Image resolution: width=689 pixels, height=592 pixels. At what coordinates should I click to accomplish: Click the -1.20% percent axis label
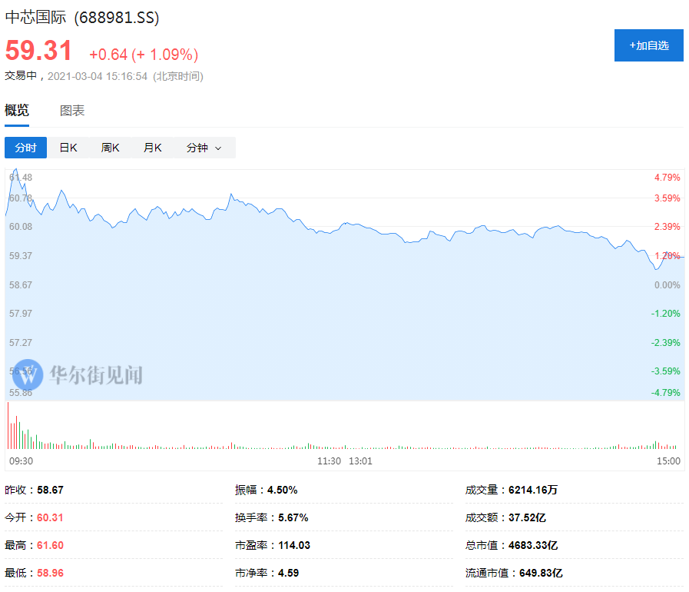tap(665, 313)
